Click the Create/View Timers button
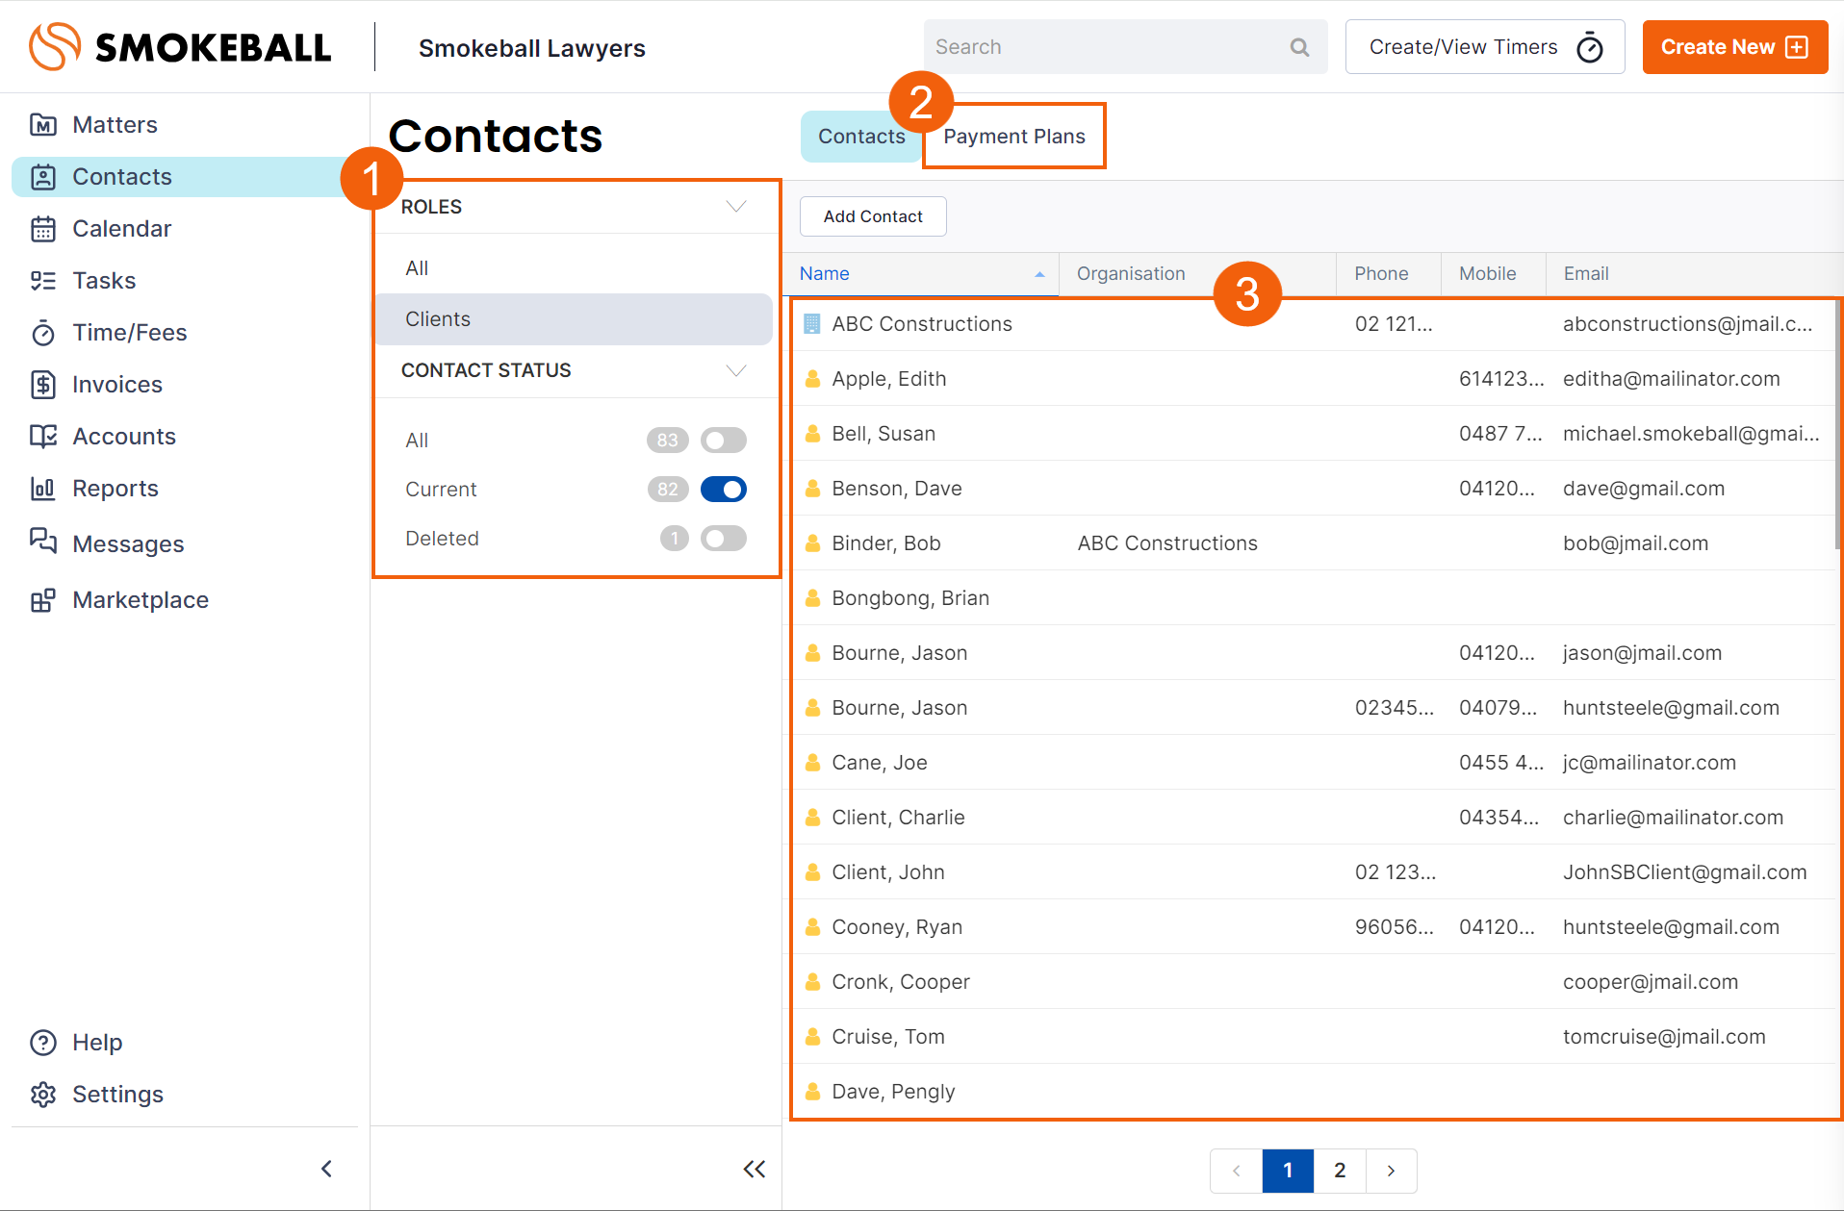Image resolution: width=1844 pixels, height=1211 pixels. coord(1485,47)
